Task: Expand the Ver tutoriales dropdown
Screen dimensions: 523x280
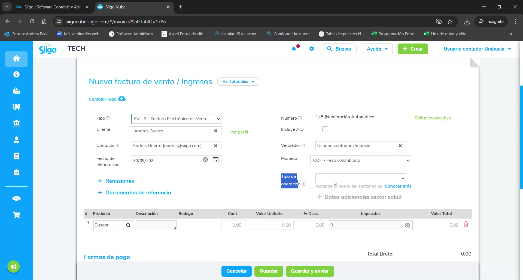Action: [x=238, y=82]
